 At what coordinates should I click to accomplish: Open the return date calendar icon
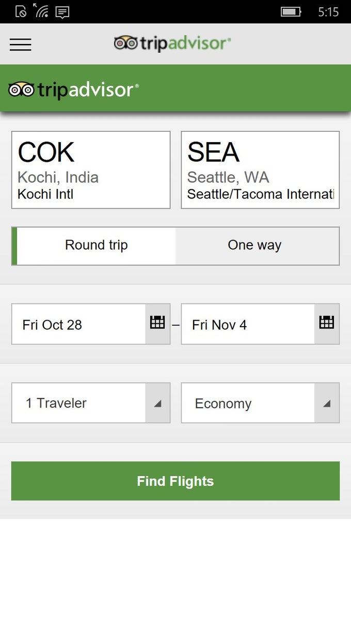pos(327,324)
